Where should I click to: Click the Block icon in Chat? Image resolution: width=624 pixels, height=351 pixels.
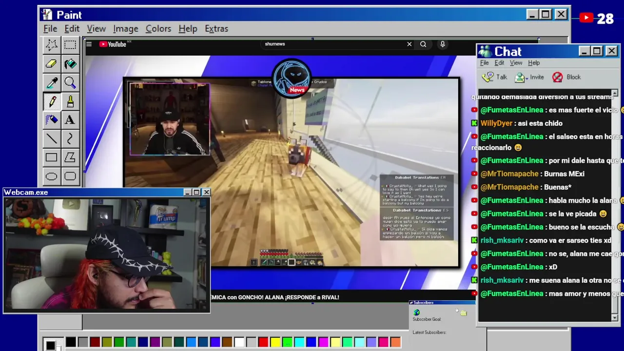coord(557,77)
